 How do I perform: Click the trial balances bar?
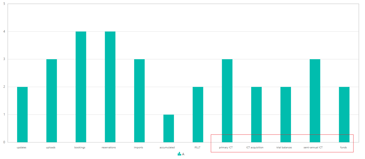[x=286, y=114]
